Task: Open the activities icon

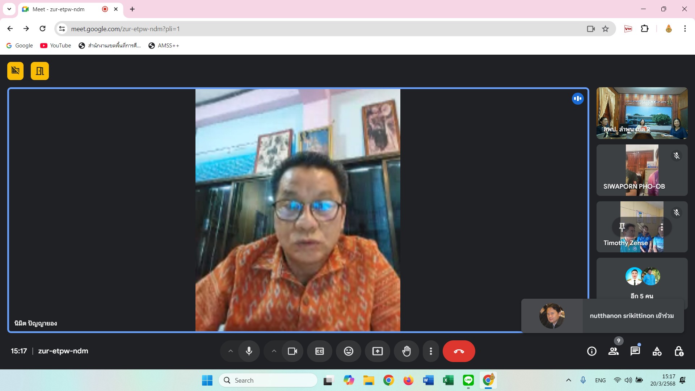Action: pyautogui.click(x=657, y=351)
